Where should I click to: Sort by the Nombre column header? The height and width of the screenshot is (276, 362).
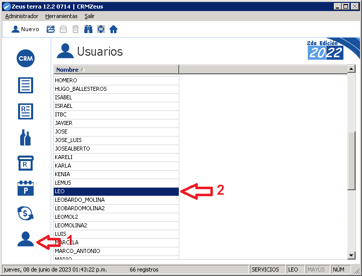116,70
